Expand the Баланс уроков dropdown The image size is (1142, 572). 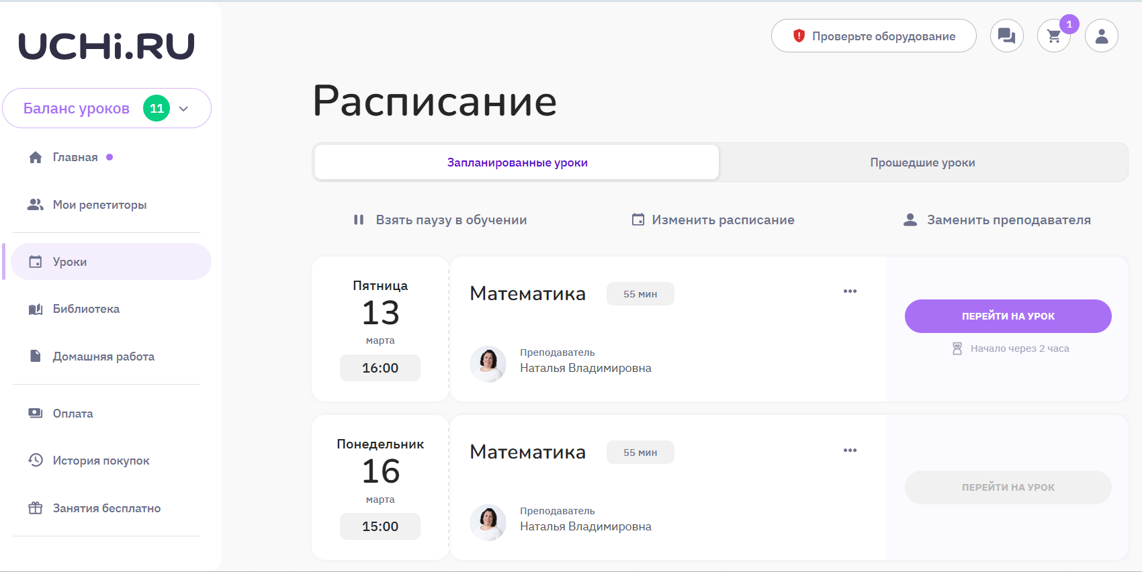tap(183, 109)
